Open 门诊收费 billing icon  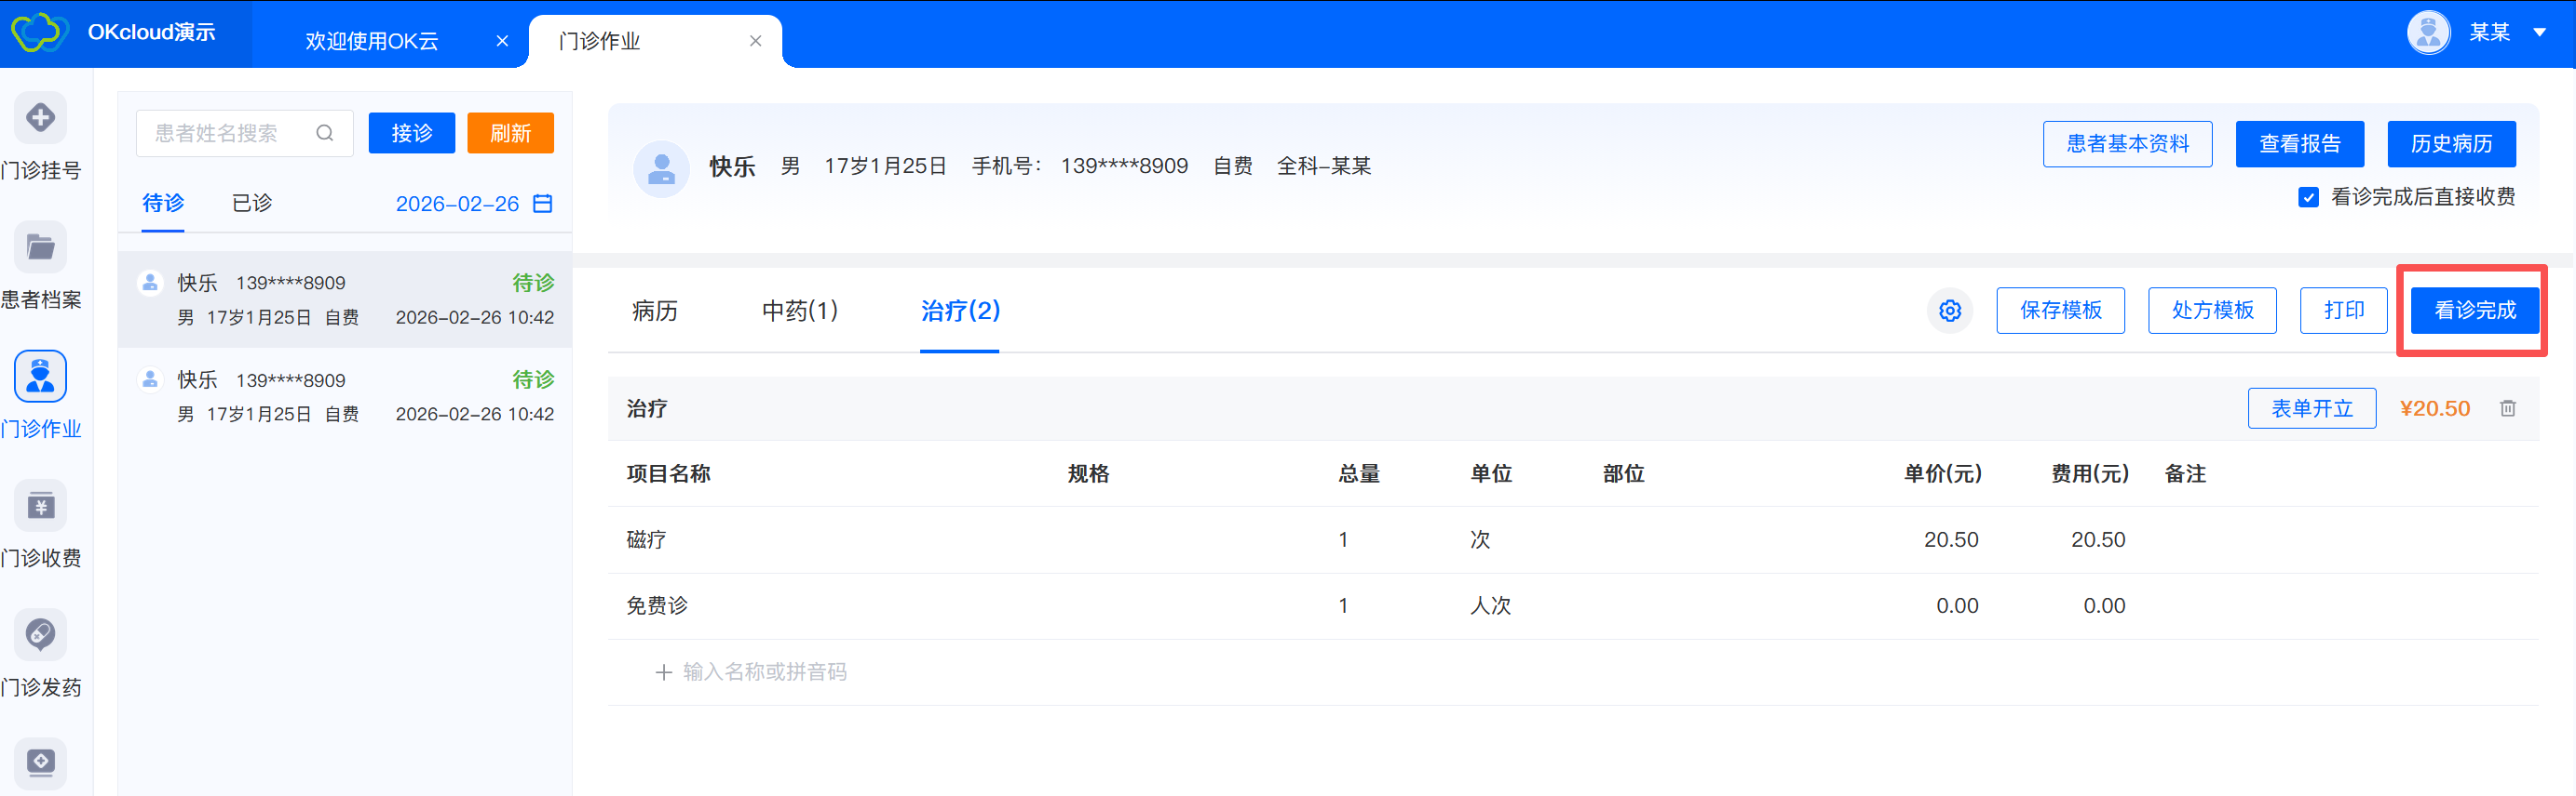pyautogui.click(x=40, y=507)
